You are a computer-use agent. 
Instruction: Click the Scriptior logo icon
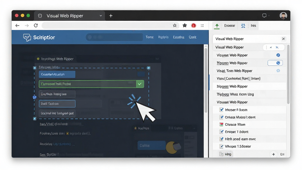tap(27, 37)
